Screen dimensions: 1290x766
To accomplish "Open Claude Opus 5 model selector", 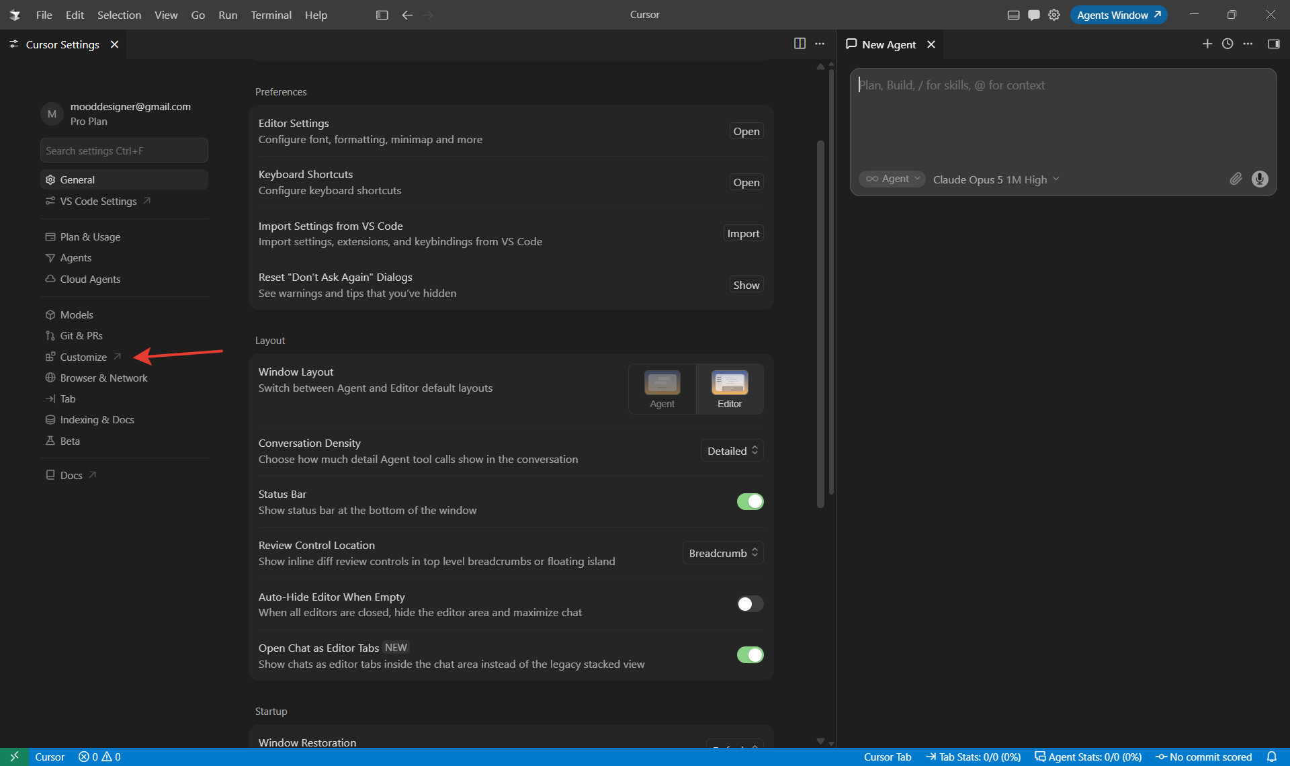I will point(996,179).
